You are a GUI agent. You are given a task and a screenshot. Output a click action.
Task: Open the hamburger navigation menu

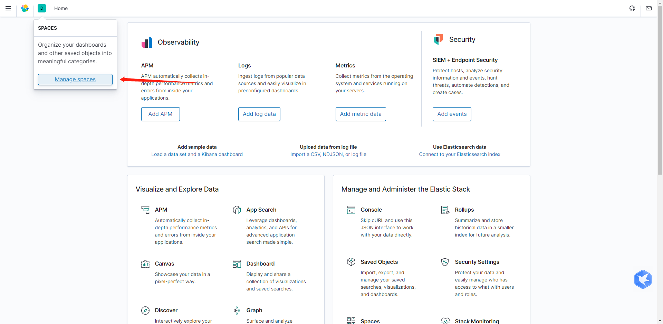8,8
